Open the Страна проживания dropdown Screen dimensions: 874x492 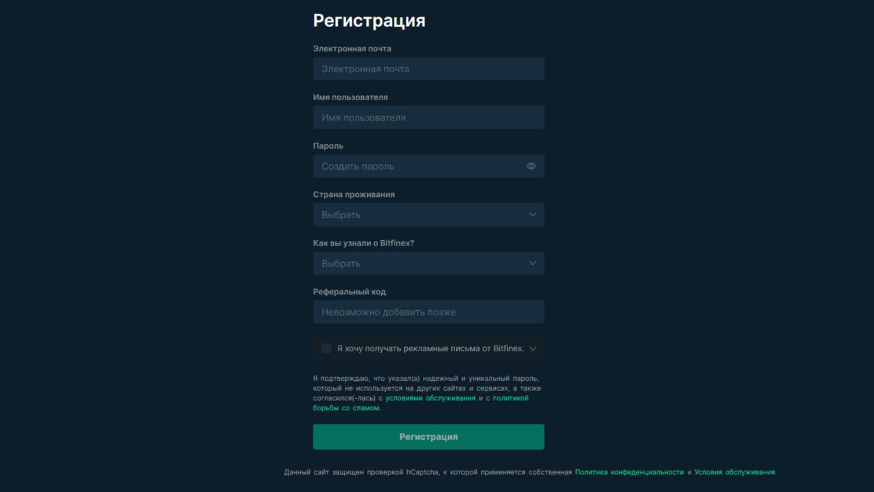(428, 215)
